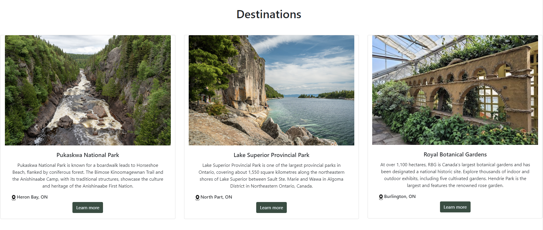Select the North Part, ON location text
543x230 pixels.
coord(216,197)
